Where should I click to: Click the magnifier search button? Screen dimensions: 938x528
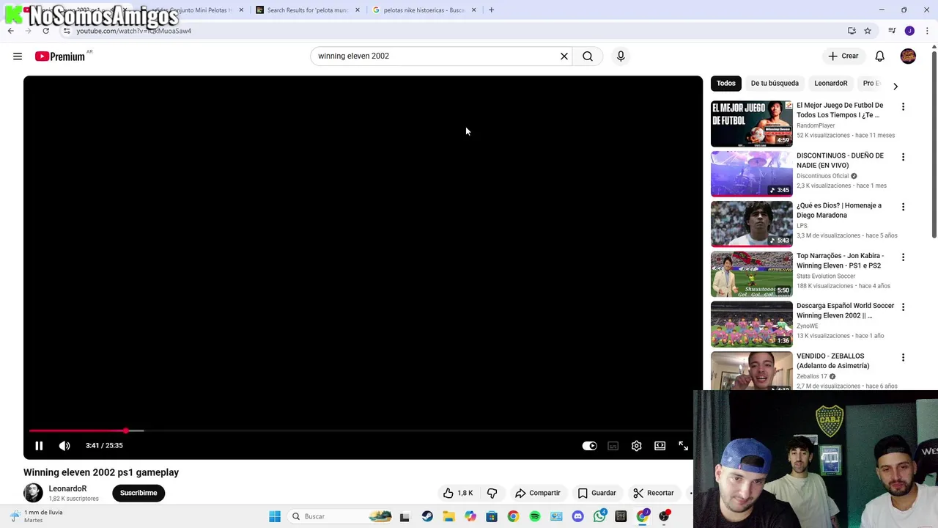(588, 56)
